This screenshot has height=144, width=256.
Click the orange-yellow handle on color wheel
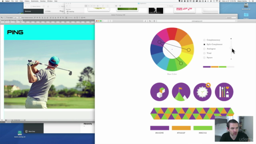coord(189,50)
